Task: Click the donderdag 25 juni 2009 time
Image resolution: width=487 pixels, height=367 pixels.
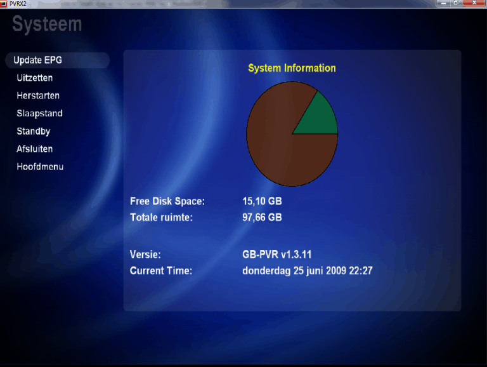Action: [x=307, y=270]
